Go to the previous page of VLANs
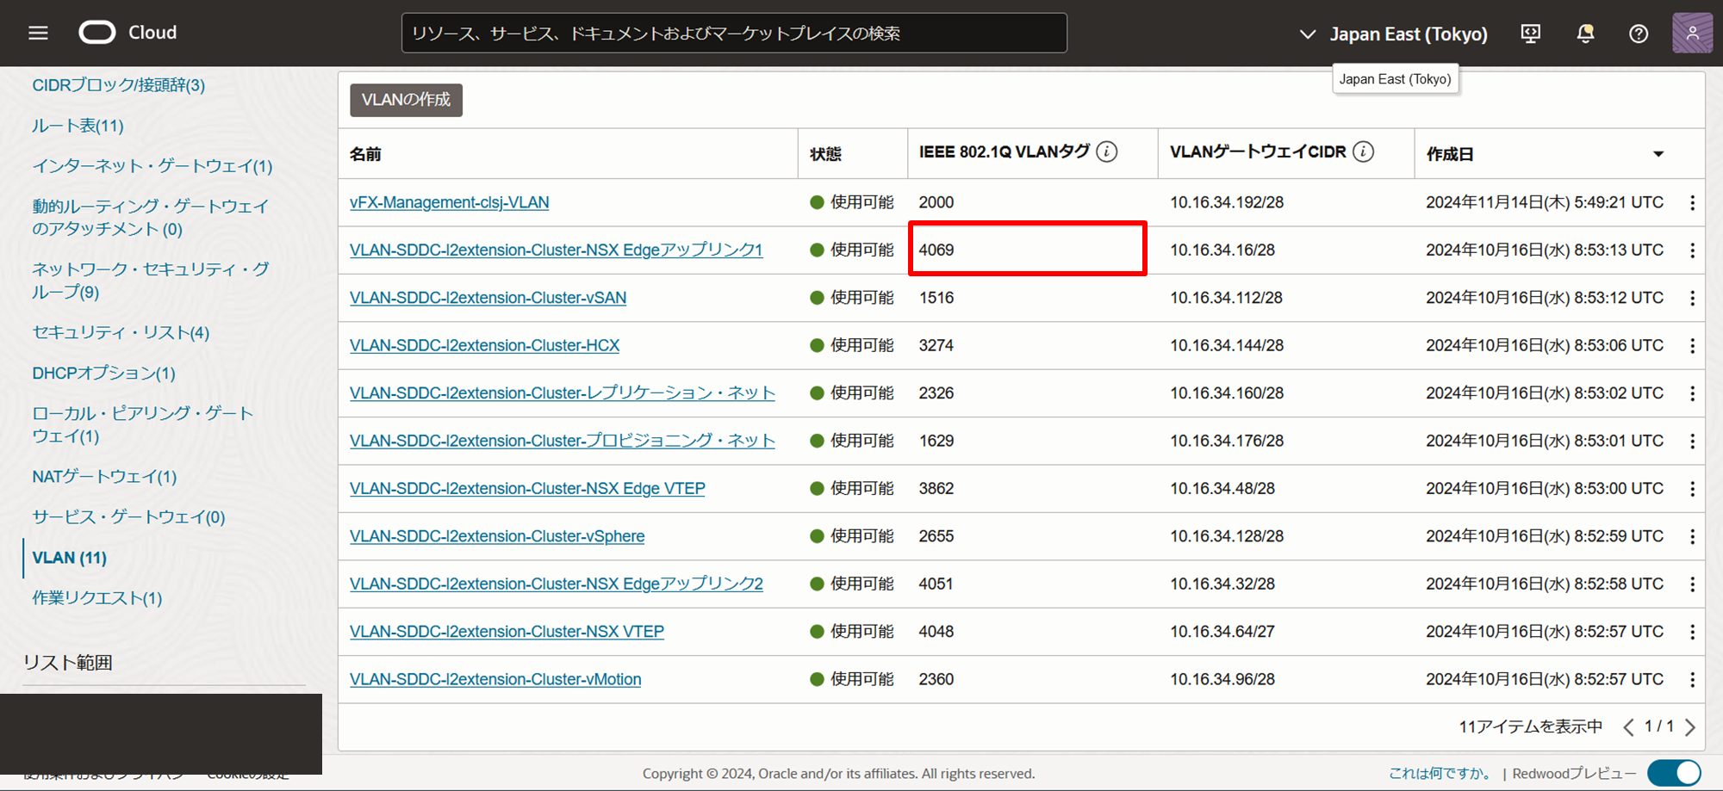The width and height of the screenshot is (1723, 791). point(1628,727)
